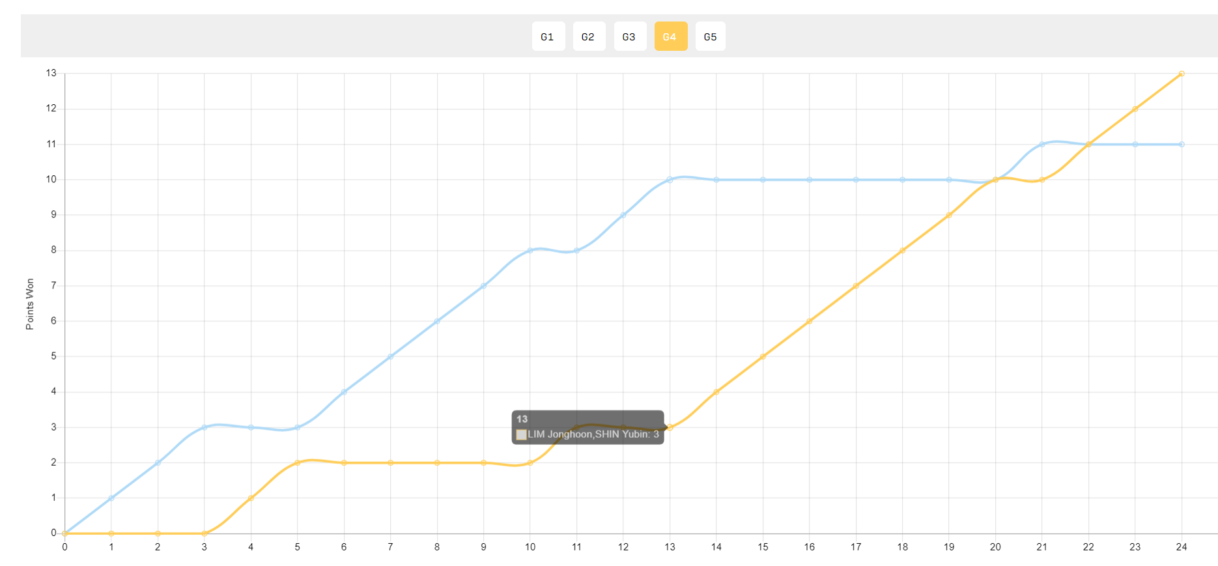The image size is (1218, 566).
Task: Click the Points Won axis label
Action: pyautogui.click(x=29, y=304)
